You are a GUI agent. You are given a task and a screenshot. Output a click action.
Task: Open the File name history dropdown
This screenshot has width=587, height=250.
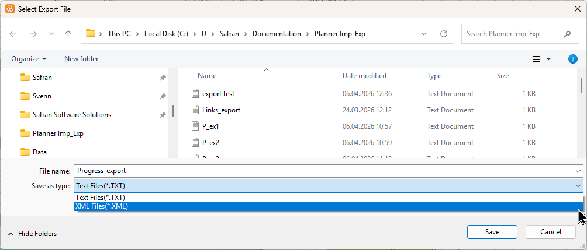pyautogui.click(x=578, y=171)
